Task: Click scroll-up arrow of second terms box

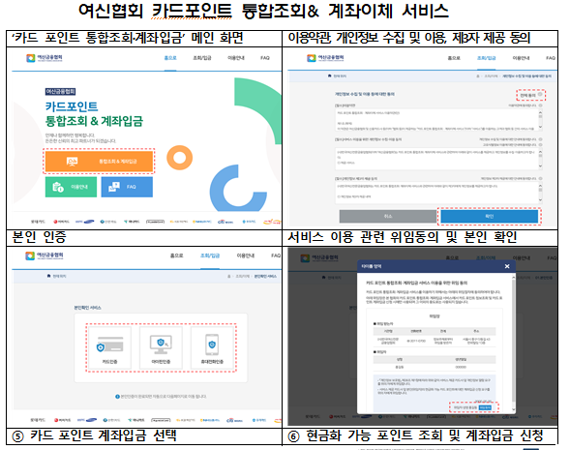Action: point(540,151)
